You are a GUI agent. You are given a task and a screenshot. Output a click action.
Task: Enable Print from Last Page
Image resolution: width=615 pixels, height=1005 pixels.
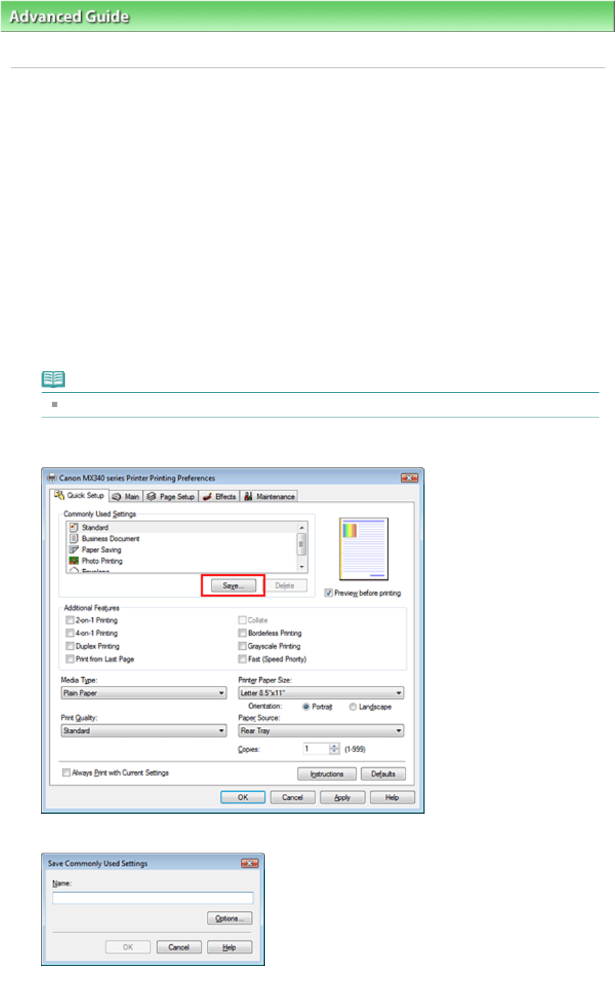coord(70,659)
